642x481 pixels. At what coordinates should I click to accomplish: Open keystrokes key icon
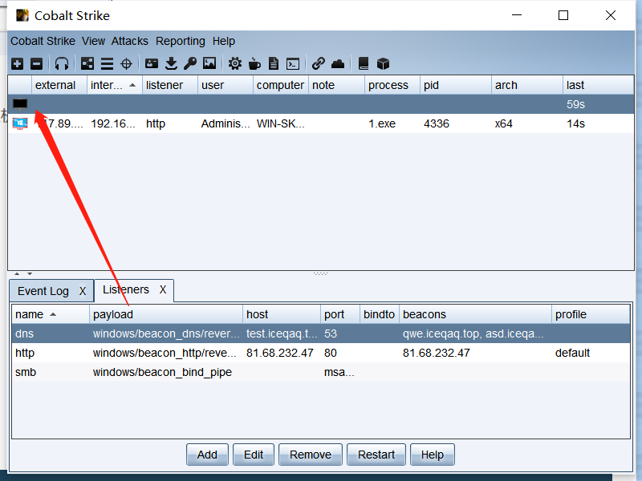pyautogui.click(x=190, y=64)
